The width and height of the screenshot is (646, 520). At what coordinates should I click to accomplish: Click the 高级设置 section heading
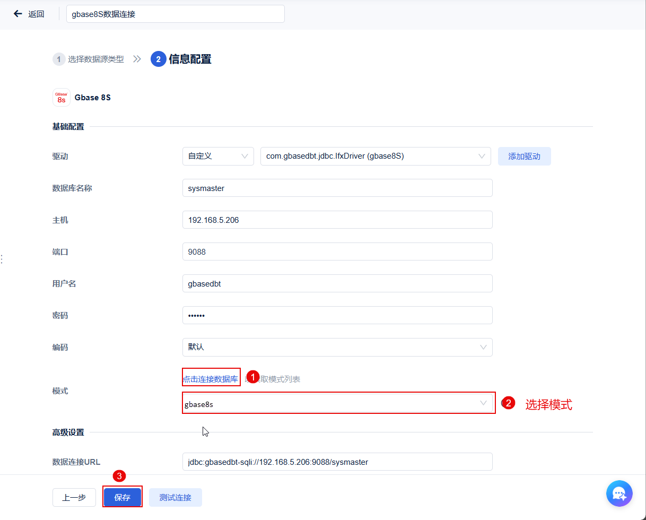click(x=68, y=432)
